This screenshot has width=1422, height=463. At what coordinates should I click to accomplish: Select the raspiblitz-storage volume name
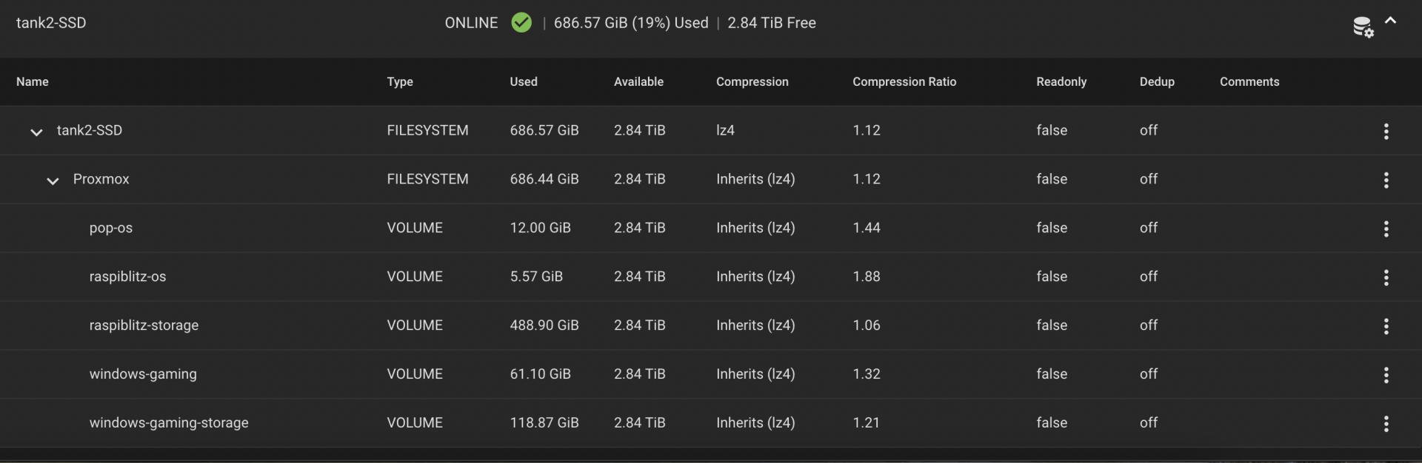point(144,325)
